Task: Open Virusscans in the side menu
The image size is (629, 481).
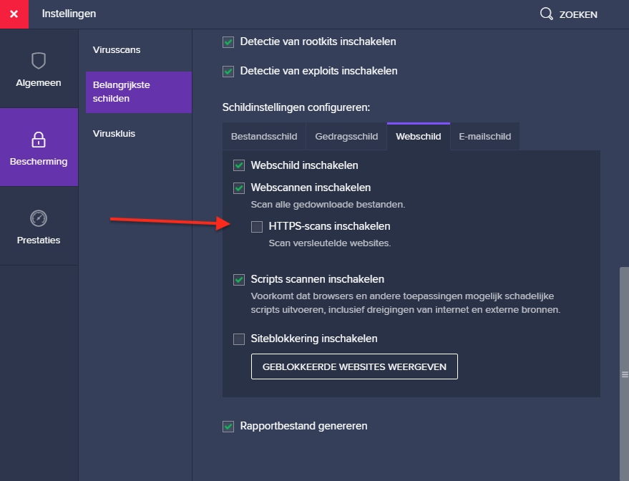Action: point(117,50)
